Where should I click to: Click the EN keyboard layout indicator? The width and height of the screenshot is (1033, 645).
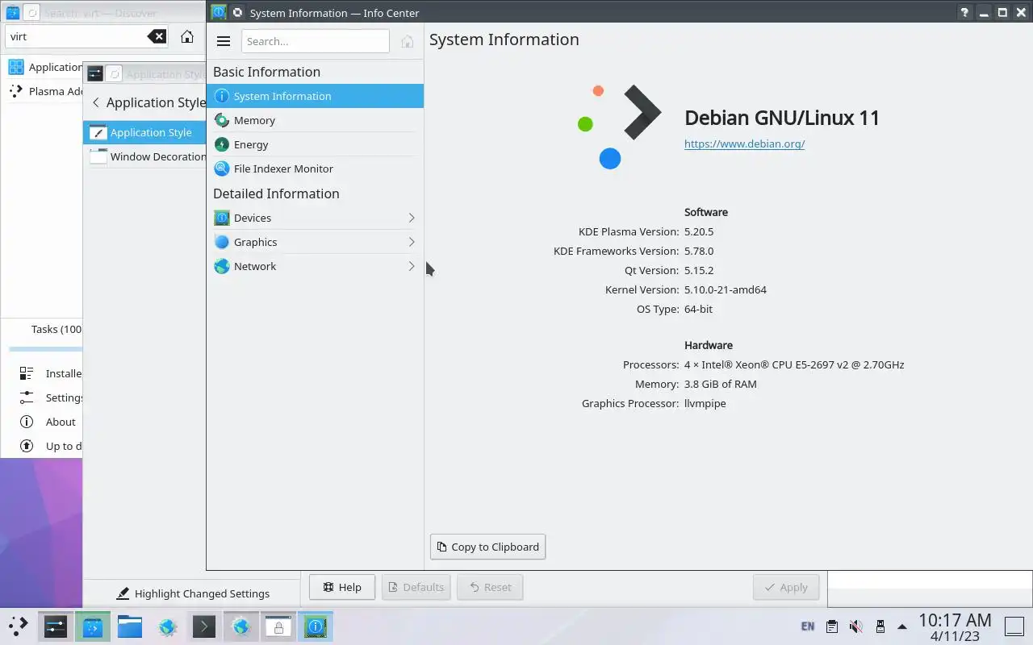click(x=808, y=626)
